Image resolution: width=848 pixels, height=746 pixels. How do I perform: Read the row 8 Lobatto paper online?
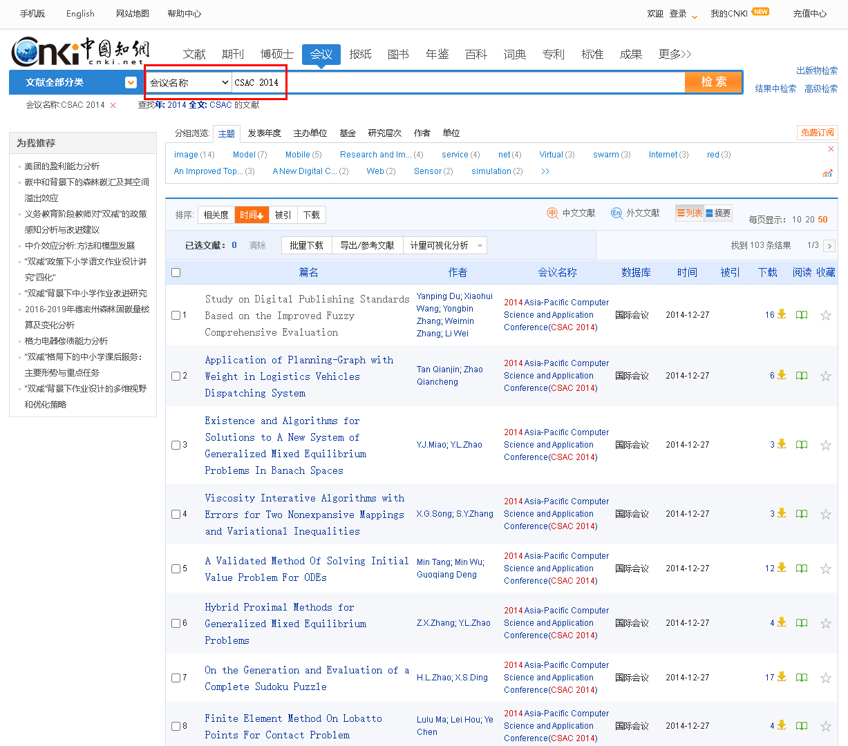click(x=802, y=726)
